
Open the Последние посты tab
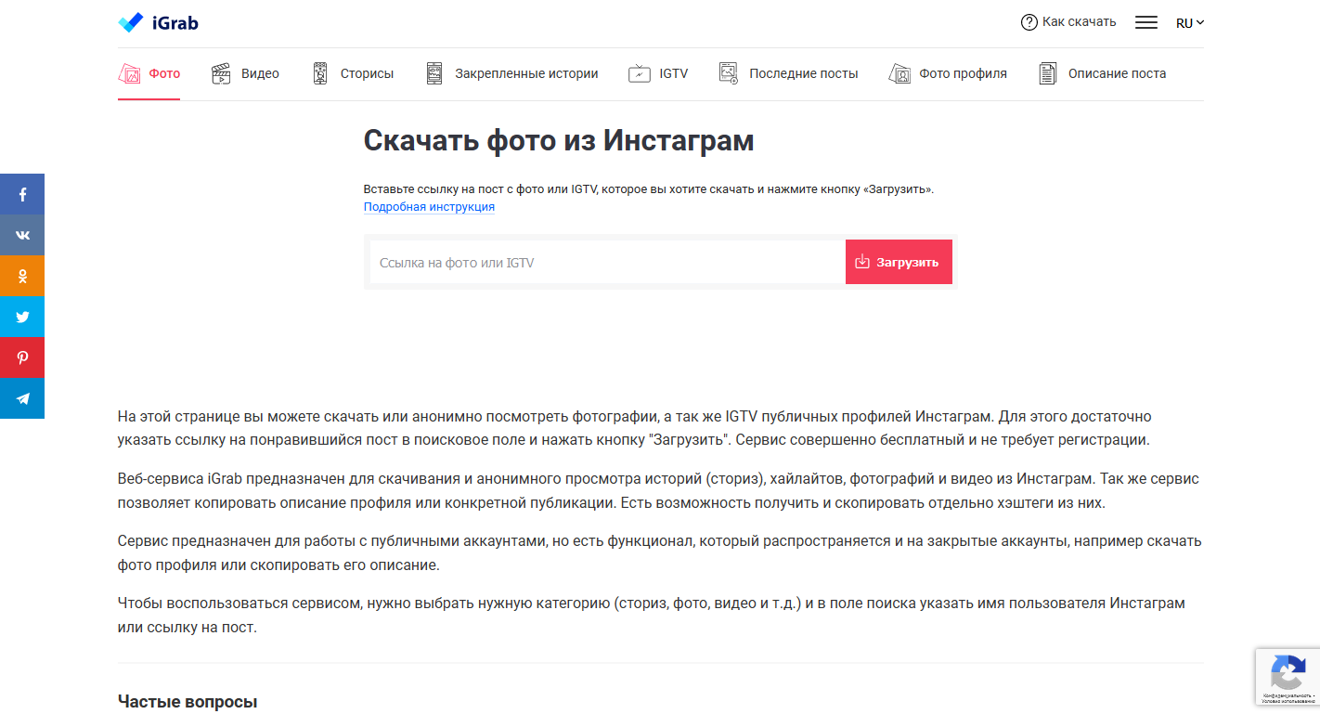(788, 73)
